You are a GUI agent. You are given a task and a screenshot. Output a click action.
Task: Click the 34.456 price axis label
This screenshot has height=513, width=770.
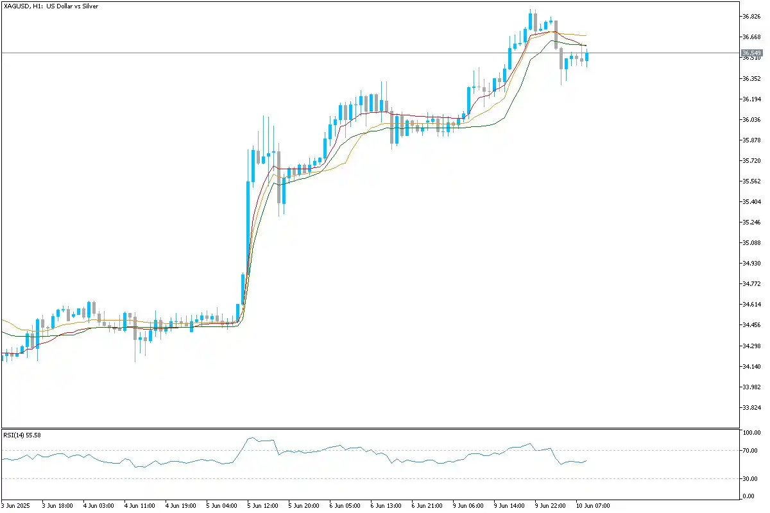pyautogui.click(x=751, y=325)
